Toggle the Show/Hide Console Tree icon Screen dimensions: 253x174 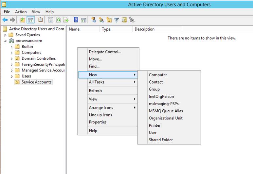point(30,20)
